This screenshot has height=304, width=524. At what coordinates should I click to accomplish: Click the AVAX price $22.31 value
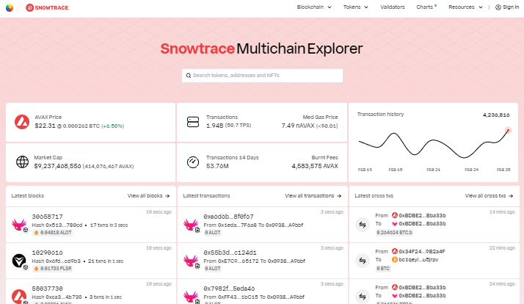click(45, 126)
